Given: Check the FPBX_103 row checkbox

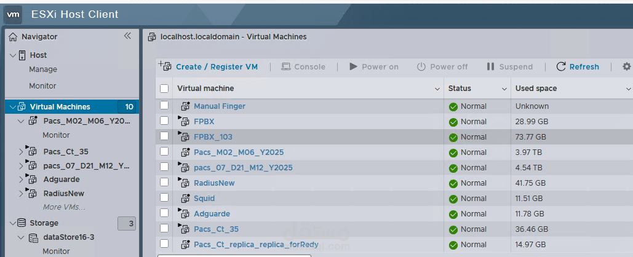Looking at the screenshot, I should [164, 136].
